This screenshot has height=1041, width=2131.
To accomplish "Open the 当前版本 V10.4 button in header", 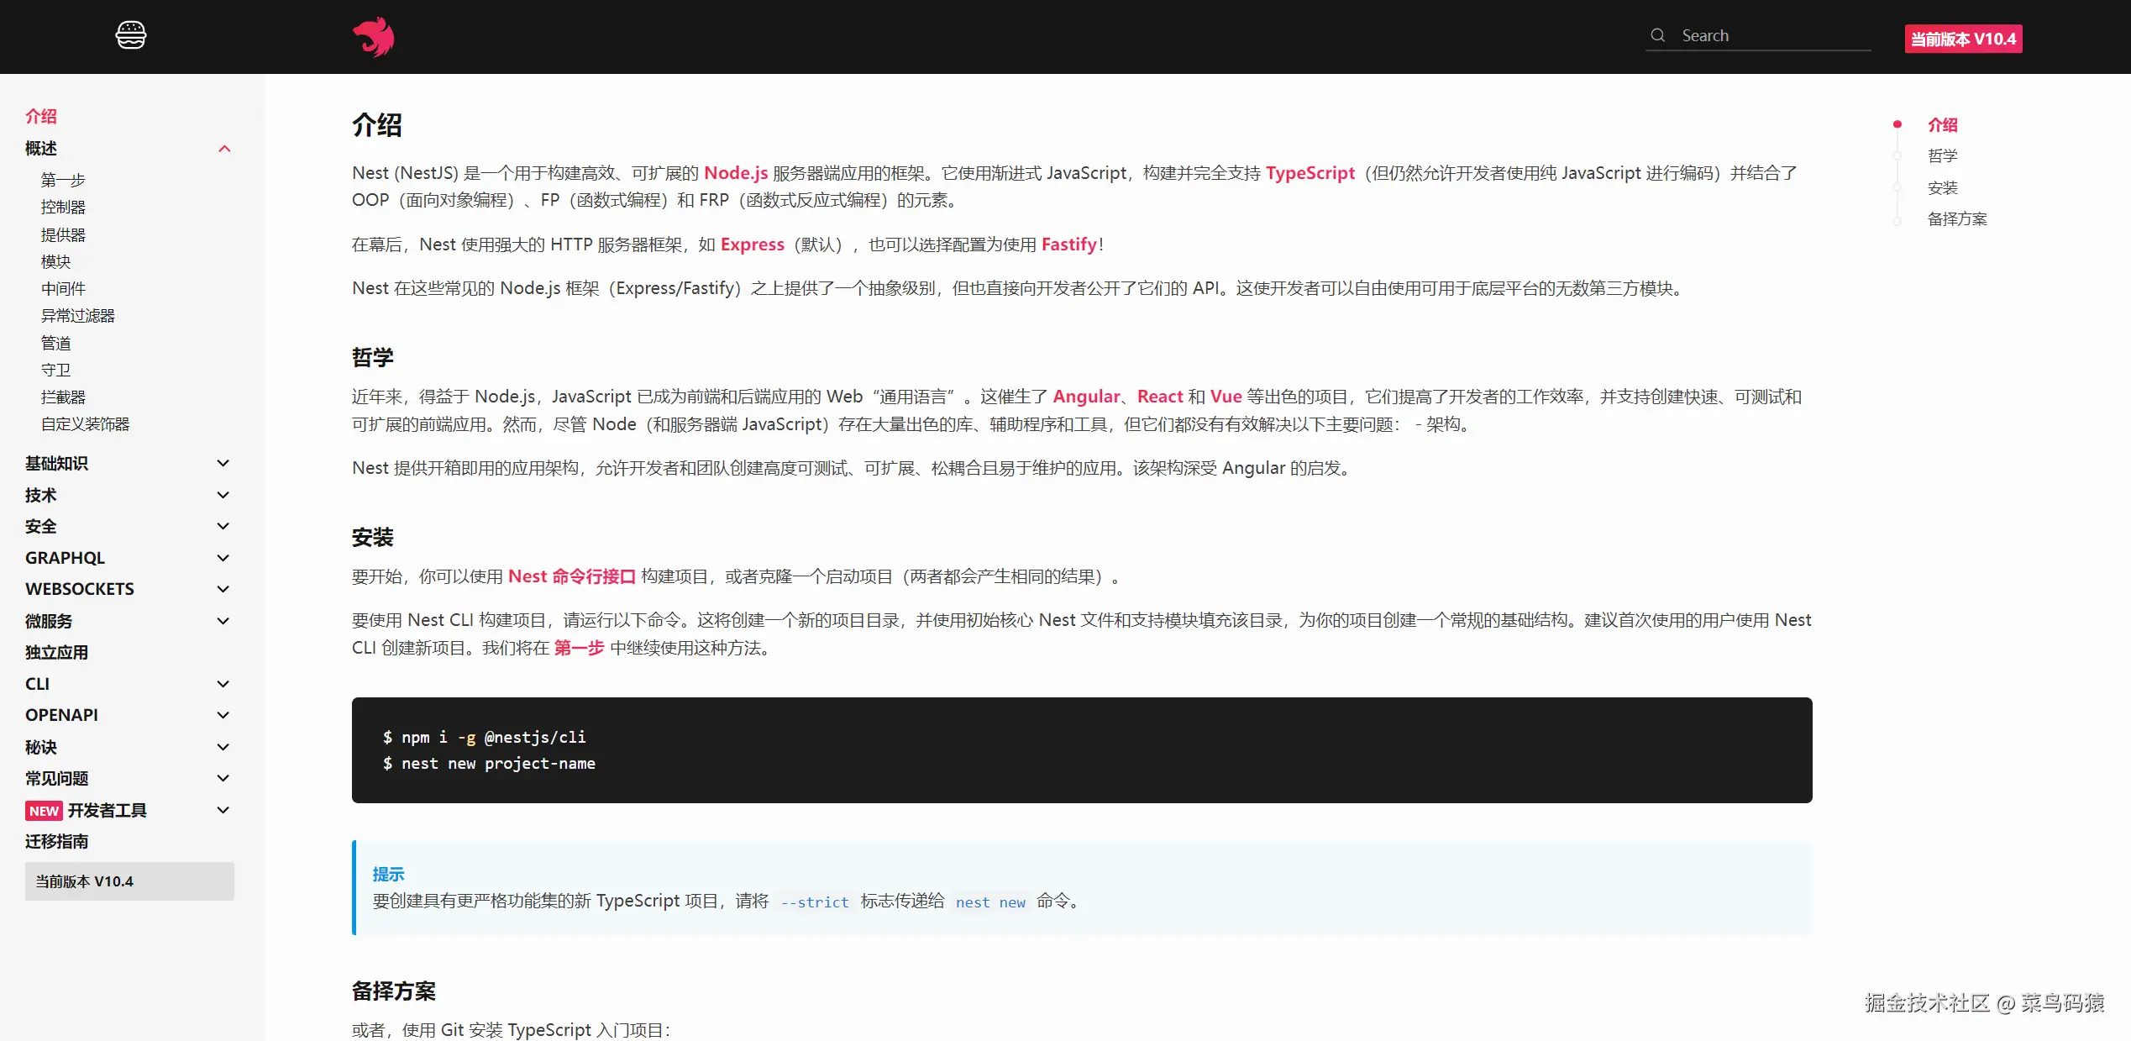I will click(x=1963, y=39).
